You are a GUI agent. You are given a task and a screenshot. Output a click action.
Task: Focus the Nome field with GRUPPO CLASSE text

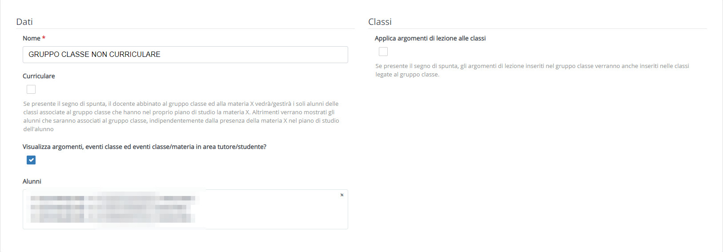coord(185,55)
